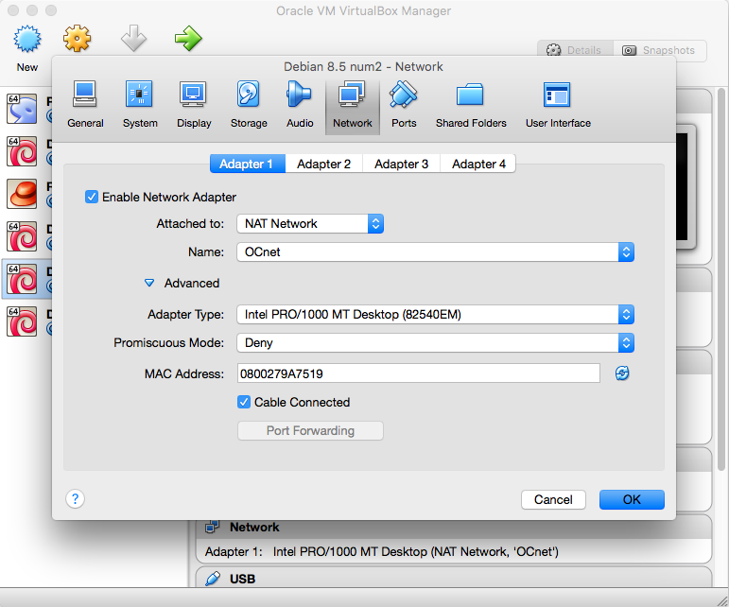
Task: Click the USB header in details pane
Action: [x=242, y=579]
